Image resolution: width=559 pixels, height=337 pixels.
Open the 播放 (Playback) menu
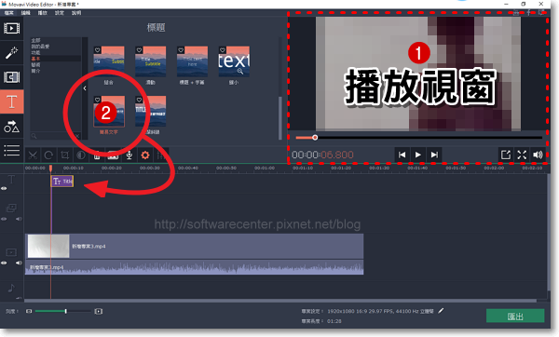pos(43,13)
